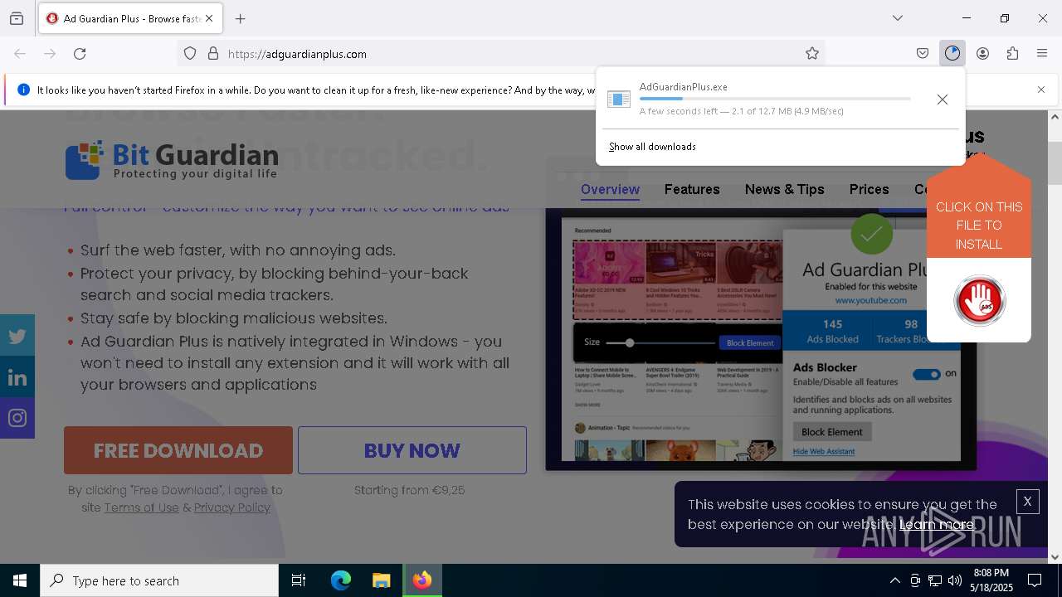Click the page scrollbar up arrow
This screenshot has height=597, width=1062.
point(1055,117)
